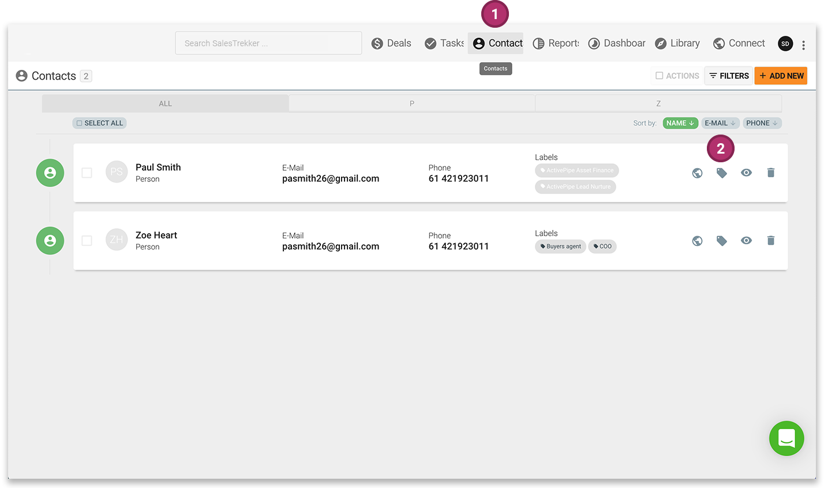Click ActivePipe Asset Finance label
This screenshot has height=488, width=824.
[577, 170]
